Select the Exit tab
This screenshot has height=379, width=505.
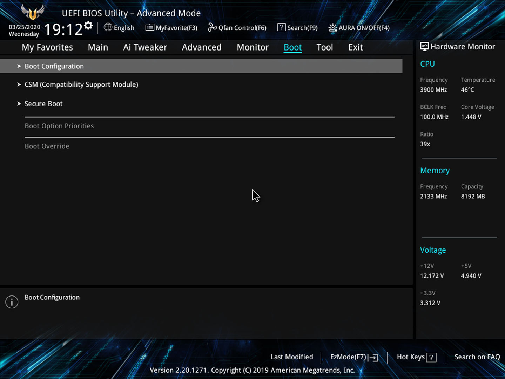[x=355, y=47]
